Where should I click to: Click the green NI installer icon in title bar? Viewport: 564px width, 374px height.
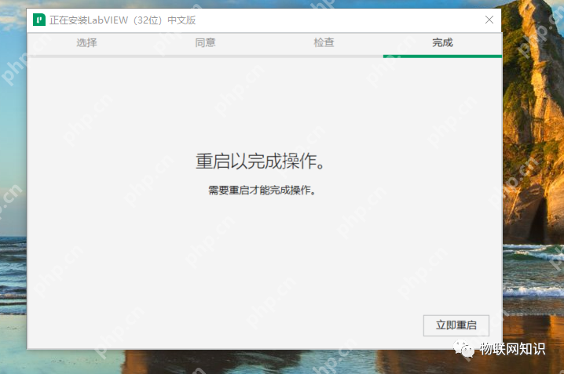39,20
